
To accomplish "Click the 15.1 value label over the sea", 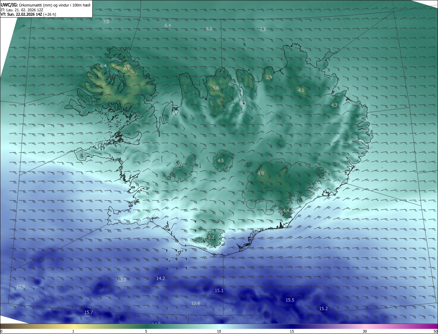I will [x=219, y=291].
